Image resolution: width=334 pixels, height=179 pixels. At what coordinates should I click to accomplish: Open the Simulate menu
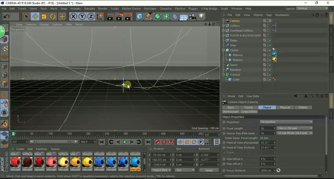tap(89, 9)
